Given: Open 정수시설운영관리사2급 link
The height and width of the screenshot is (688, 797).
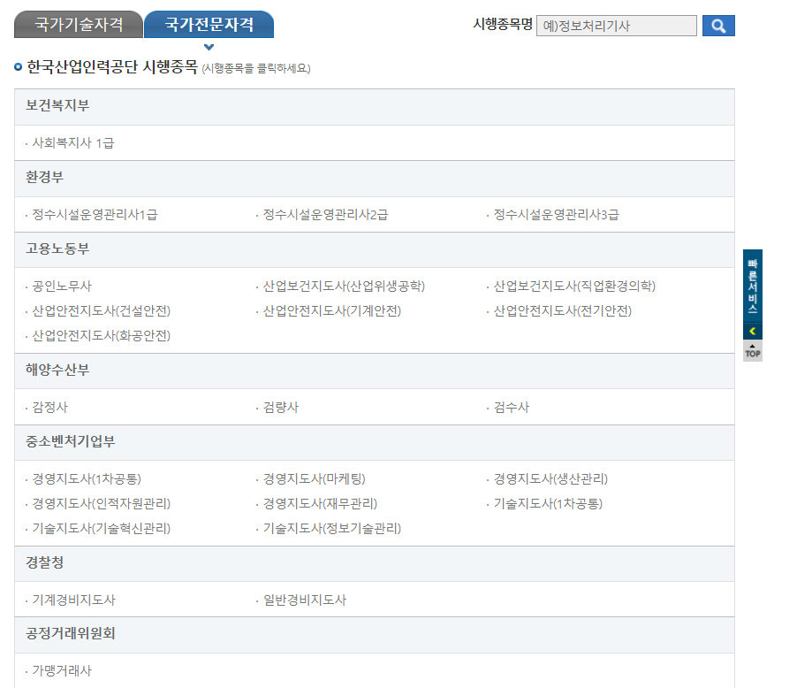Looking at the screenshot, I should (325, 215).
